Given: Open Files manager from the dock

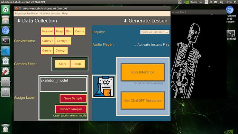Looking at the screenshot, I should tap(5, 20).
